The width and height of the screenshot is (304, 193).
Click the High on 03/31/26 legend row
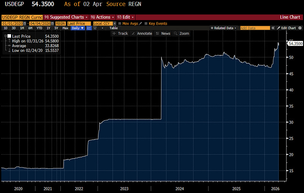tap(33, 41)
